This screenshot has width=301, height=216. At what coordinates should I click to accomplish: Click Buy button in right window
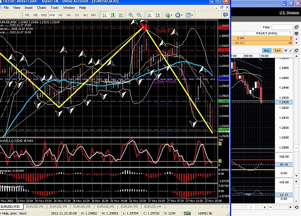pos(267,51)
